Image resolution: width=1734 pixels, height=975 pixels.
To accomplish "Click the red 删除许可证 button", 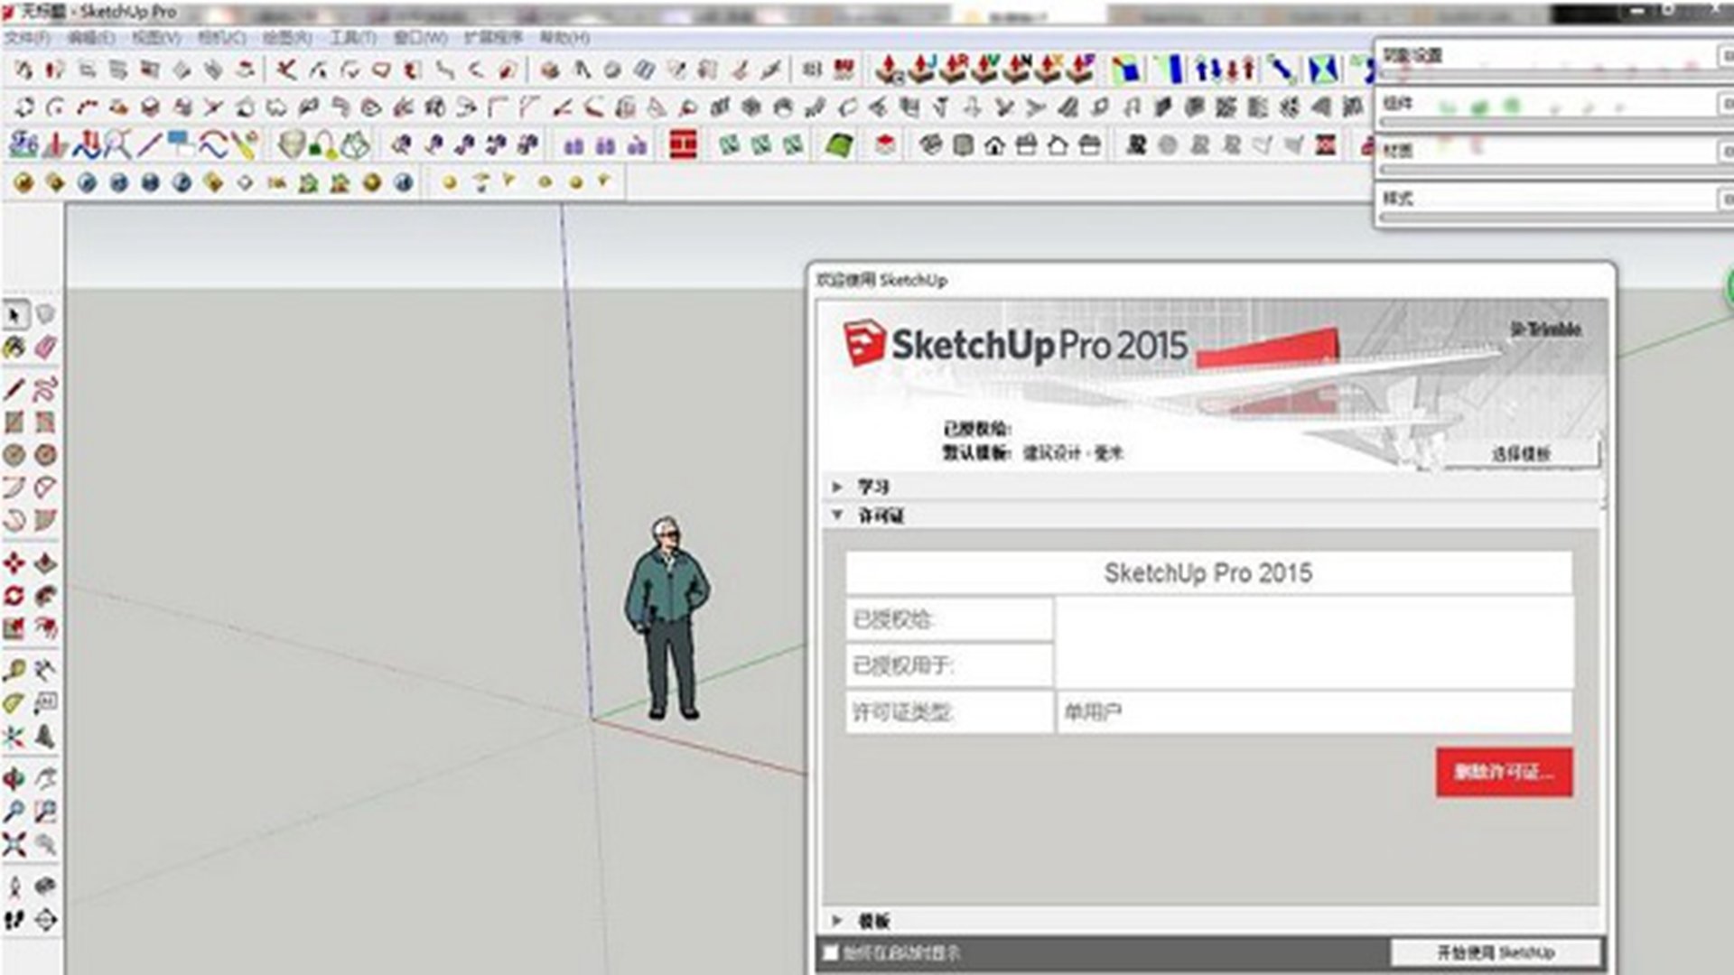I will coord(1504,772).
